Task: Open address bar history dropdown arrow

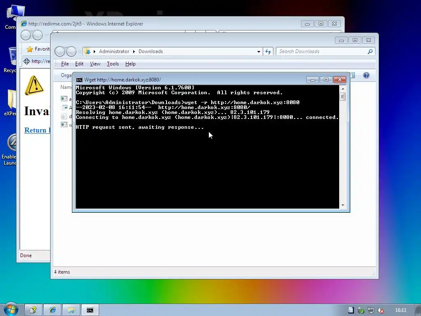Action: 259,51
